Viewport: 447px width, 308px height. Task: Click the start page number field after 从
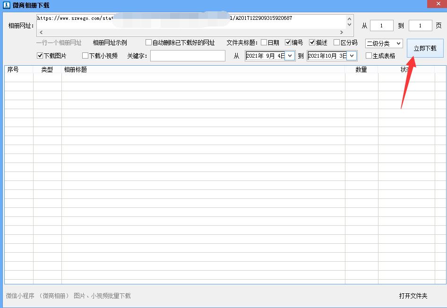(381, 26)
